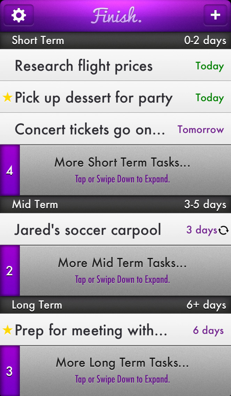Viewport: 231px width, 396px height.
Task: Click the purple 3 count badge
Action: 10,371
